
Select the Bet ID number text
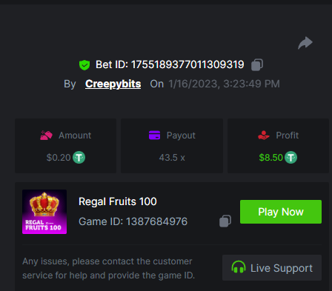[x=187, y=64]
